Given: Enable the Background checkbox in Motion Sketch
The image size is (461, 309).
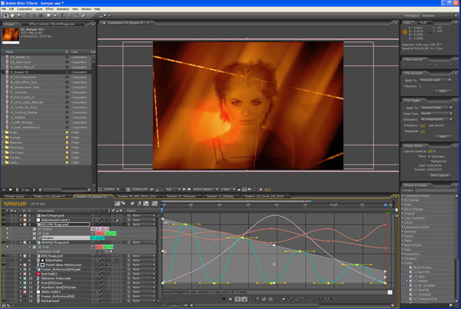Looking at the screenshot, I should 429,161.
